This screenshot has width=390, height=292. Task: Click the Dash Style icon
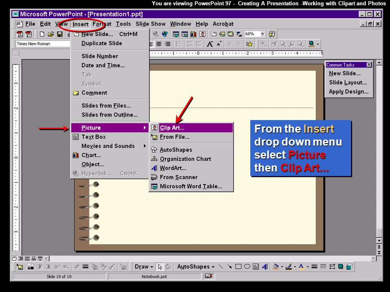pyautogui.click(x=323, y=267)
